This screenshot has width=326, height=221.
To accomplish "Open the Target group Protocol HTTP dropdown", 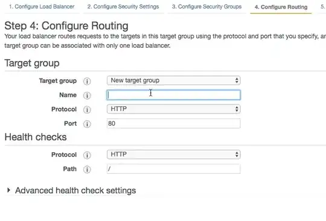I will (174, 109).
